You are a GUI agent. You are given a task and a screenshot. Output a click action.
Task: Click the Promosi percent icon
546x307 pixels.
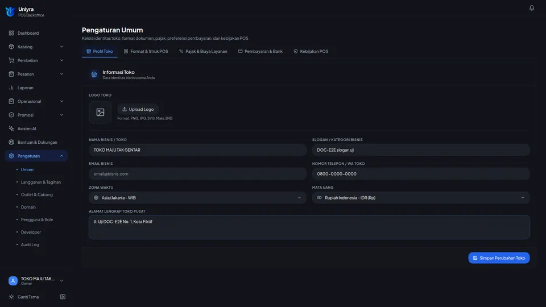click(x=11, y=115)
